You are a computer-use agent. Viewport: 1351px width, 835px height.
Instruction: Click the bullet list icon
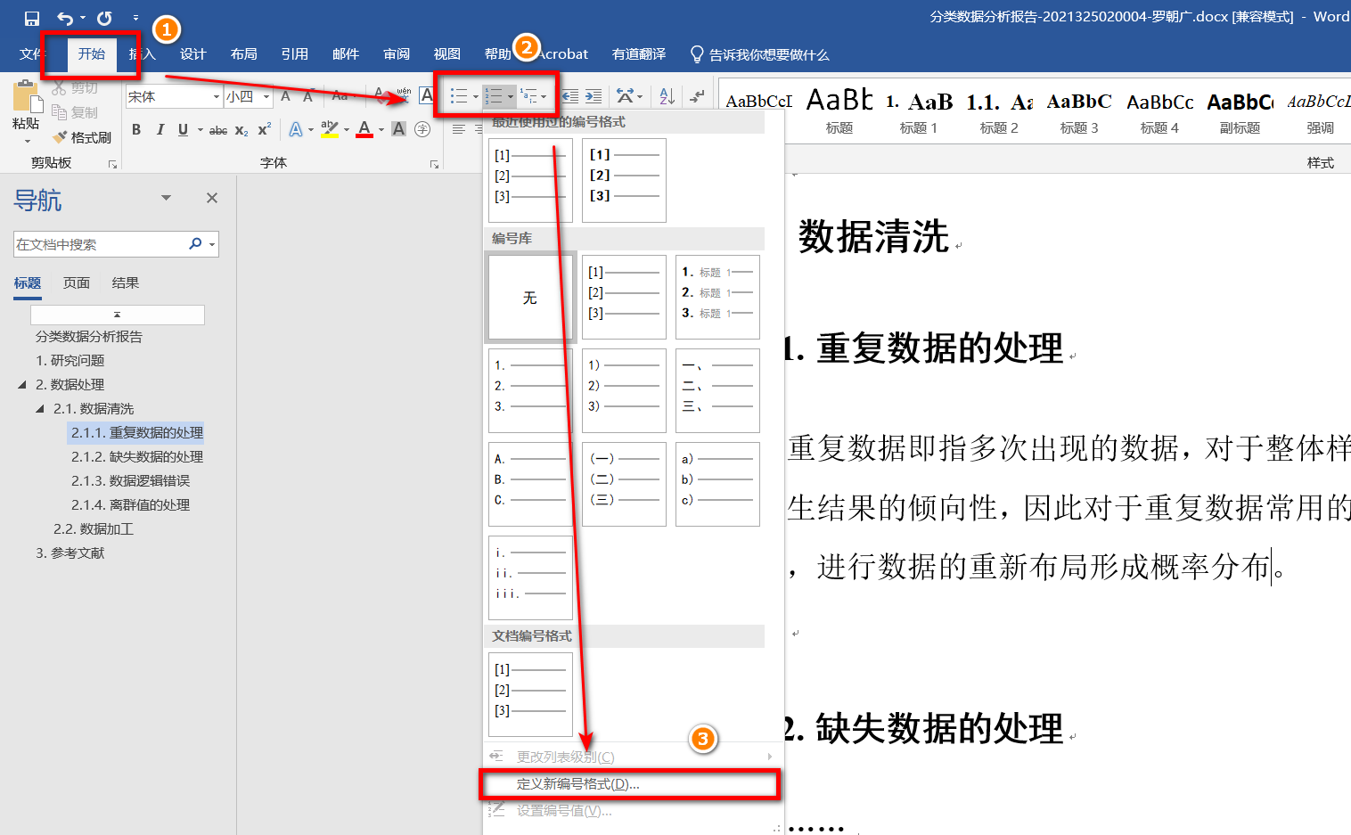pyautogui.click(x=459, y=96)
